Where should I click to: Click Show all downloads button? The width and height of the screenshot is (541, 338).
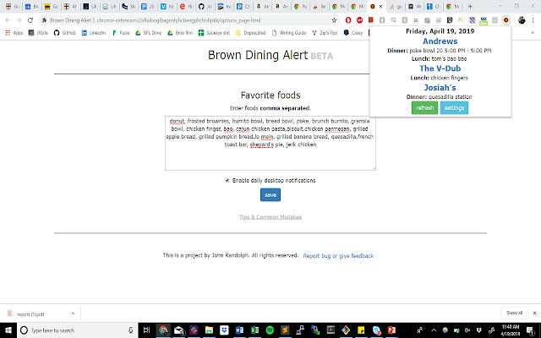coord(514,313)
